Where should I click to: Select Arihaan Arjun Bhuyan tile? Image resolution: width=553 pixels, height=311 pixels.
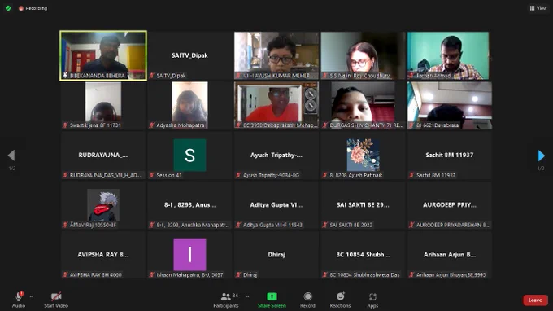pyautogui.click(x=449, y=255)
